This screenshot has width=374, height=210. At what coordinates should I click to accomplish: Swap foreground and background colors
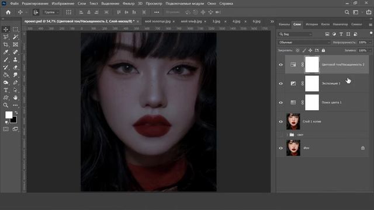click(16, 113)
